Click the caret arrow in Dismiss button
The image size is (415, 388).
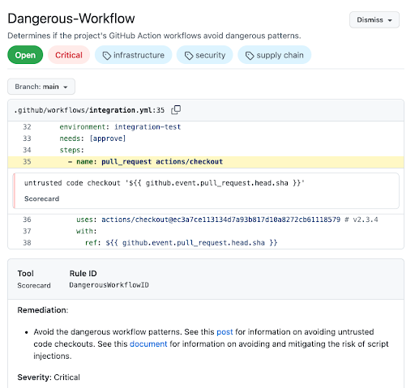point(390,20)
